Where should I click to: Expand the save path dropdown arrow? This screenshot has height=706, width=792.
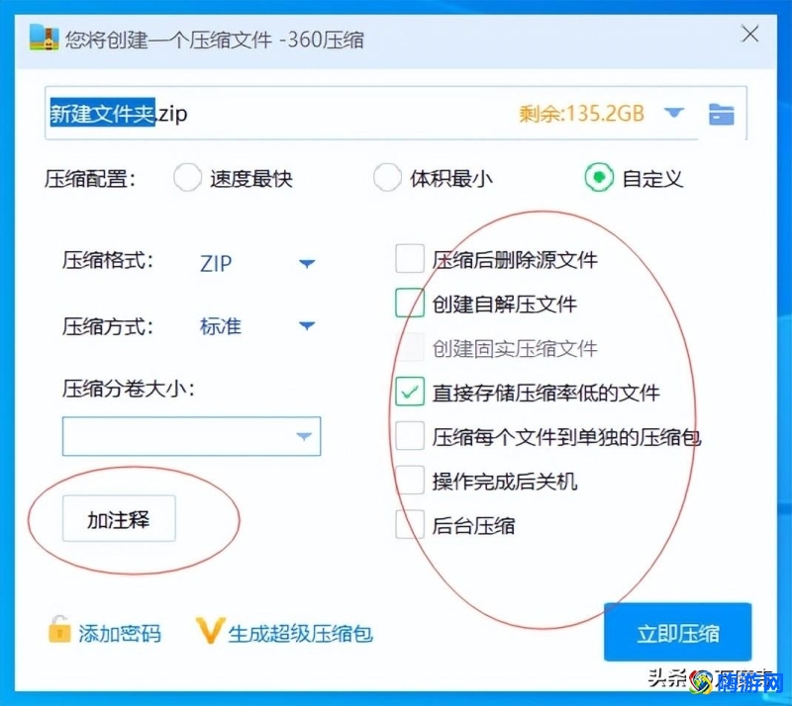pyautogui.click(x=674, y=112)
